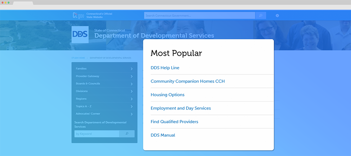Open the settings gear icon
Viewport: 351px width, 156px height.
(x=277, y=15)
